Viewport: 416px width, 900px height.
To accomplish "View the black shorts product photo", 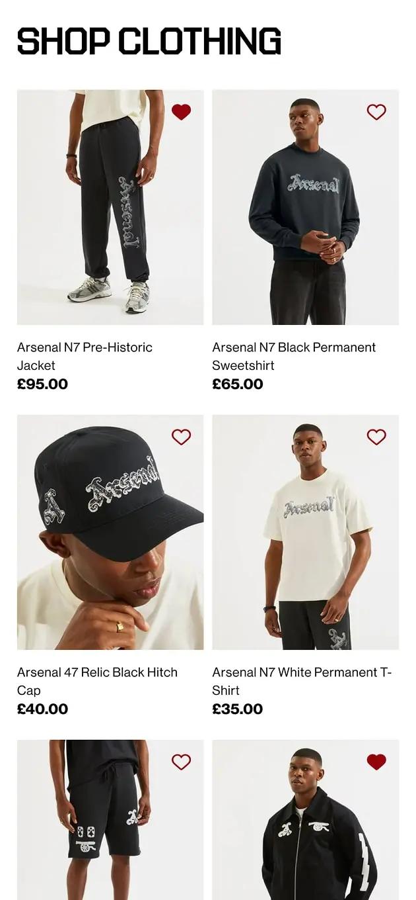I will [110, 821].
